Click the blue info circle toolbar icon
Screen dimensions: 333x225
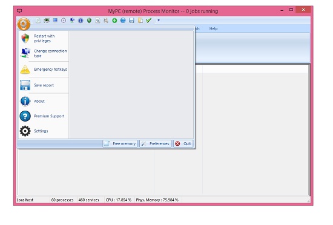[81, 21]
